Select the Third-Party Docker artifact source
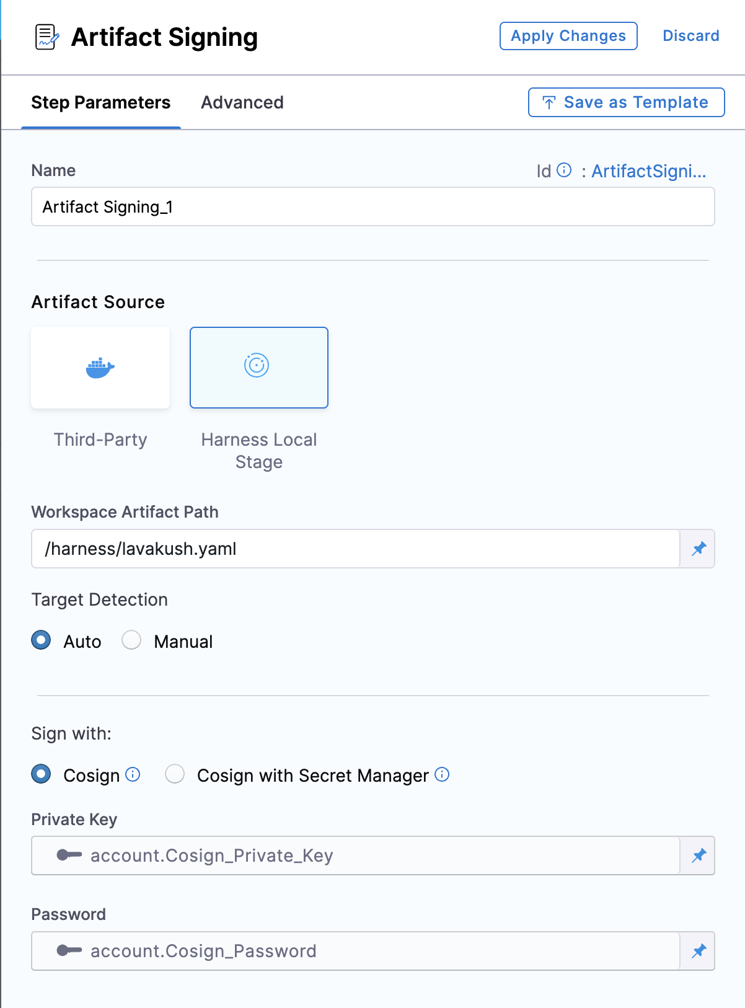 (100, 368)
